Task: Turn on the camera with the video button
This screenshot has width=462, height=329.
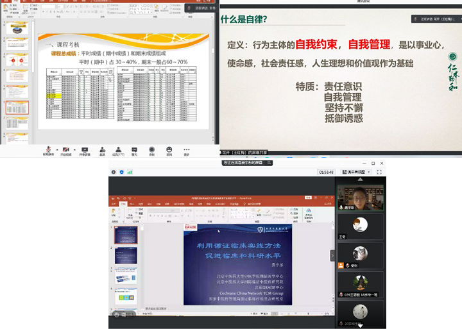Action: 65,149
